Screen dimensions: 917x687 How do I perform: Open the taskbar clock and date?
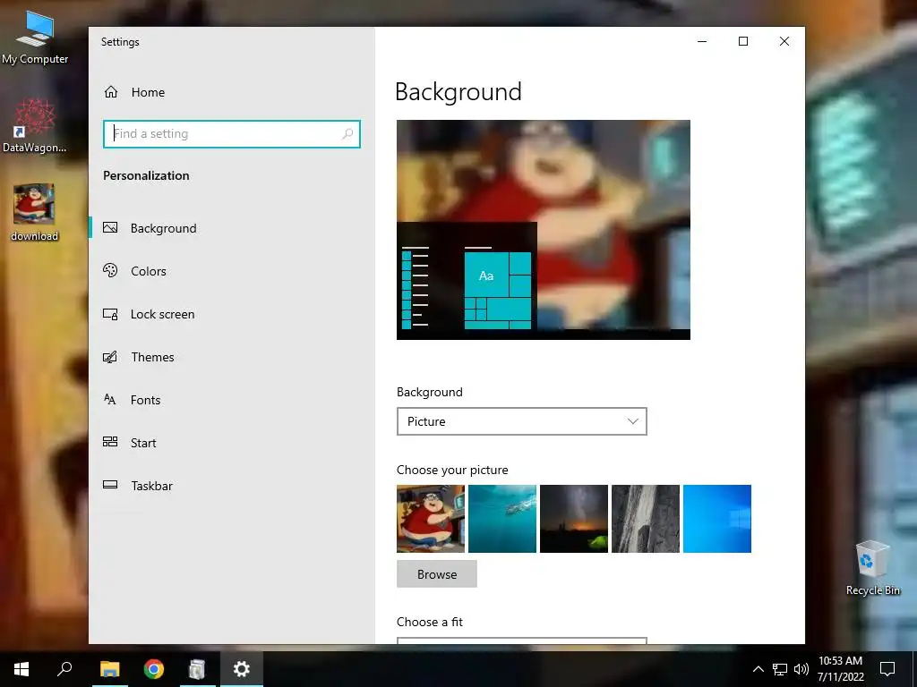840,669
